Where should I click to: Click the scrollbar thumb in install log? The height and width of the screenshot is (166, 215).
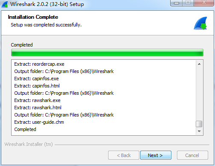click(x=199, y=124)
